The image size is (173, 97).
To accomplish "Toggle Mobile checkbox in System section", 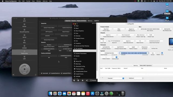I will [x=158, y=53].
